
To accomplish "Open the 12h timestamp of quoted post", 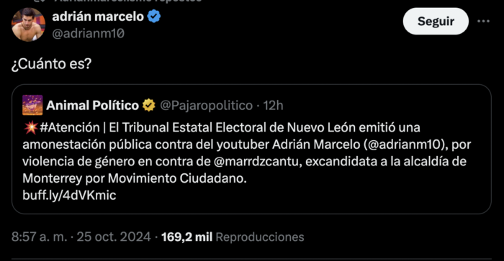I will [x=273, y=105].
